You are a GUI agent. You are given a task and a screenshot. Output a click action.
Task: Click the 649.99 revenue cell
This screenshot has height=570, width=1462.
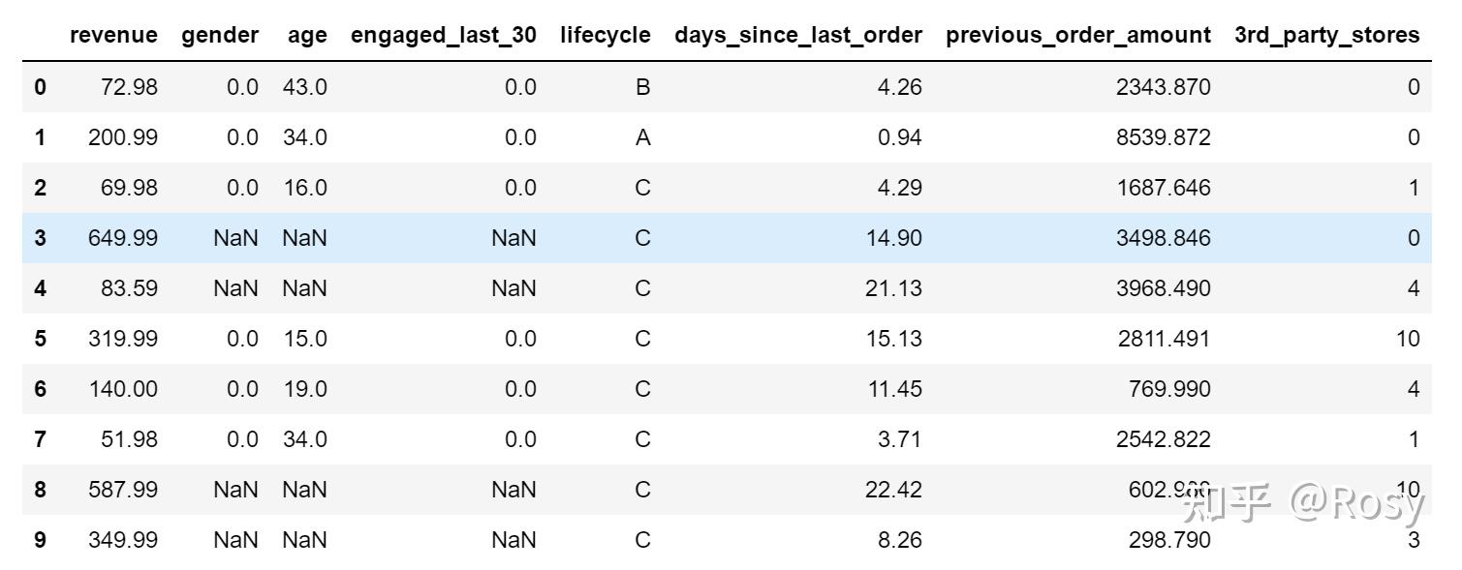(x=123, y=238)
